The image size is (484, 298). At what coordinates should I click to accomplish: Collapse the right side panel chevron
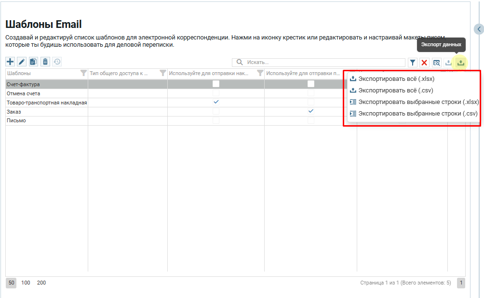(479, 29)
